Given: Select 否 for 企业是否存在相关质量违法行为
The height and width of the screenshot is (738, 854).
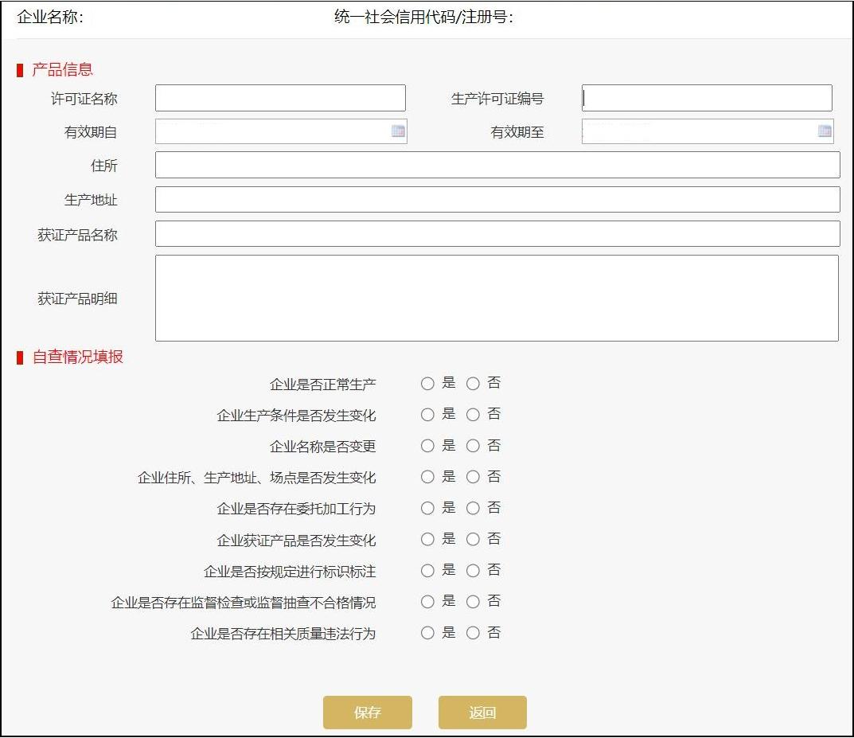Looking at the screenshot, I should click(x=474, y=632).
